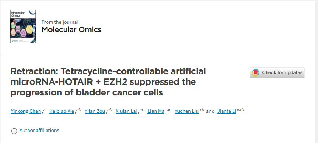
Task: Click the circled plus icon beside Author affiliations
Action: click(x=14, y=131)
